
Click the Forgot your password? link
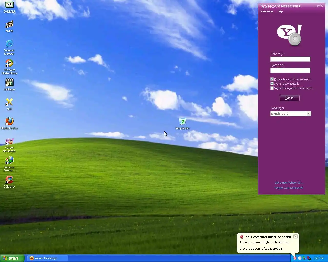(x=289, y=188)
